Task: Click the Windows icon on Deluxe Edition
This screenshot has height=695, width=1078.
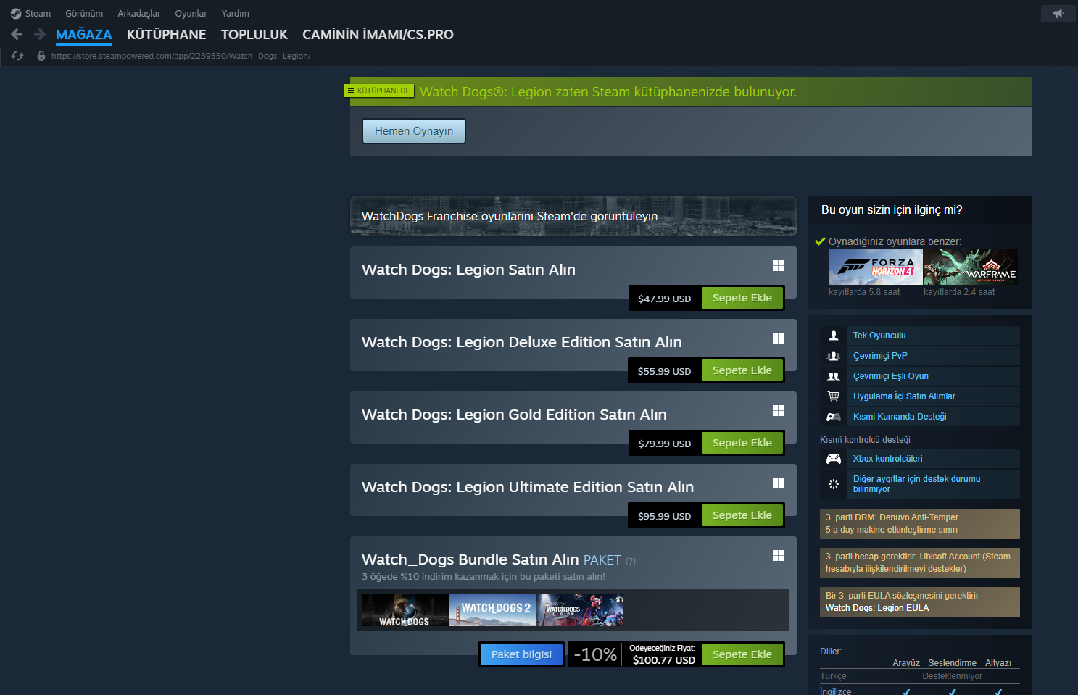Action: pyautogui.click(x=778, y=338)
